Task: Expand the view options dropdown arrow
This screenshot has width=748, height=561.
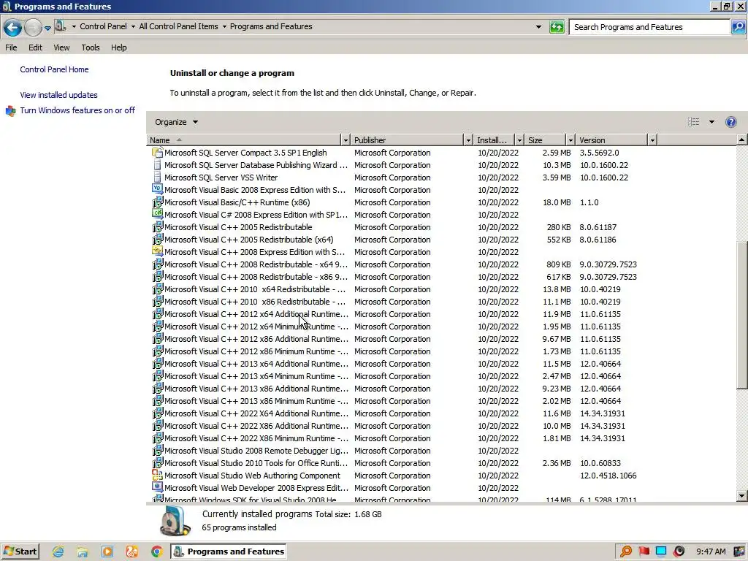Action: tap(711, 122)
